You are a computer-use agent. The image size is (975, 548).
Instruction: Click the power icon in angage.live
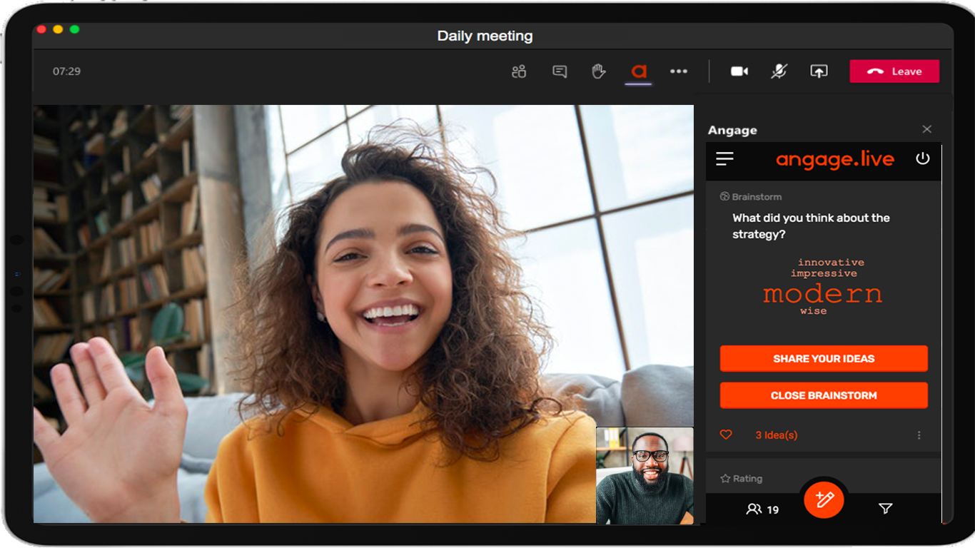(x=923, y=158)
